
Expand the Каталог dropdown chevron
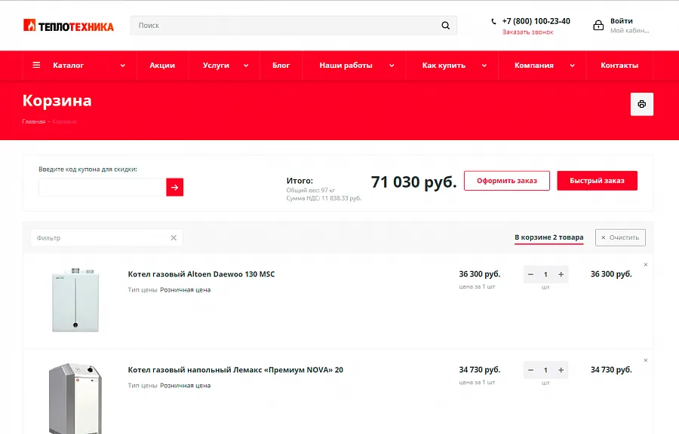tap(122, 66)
